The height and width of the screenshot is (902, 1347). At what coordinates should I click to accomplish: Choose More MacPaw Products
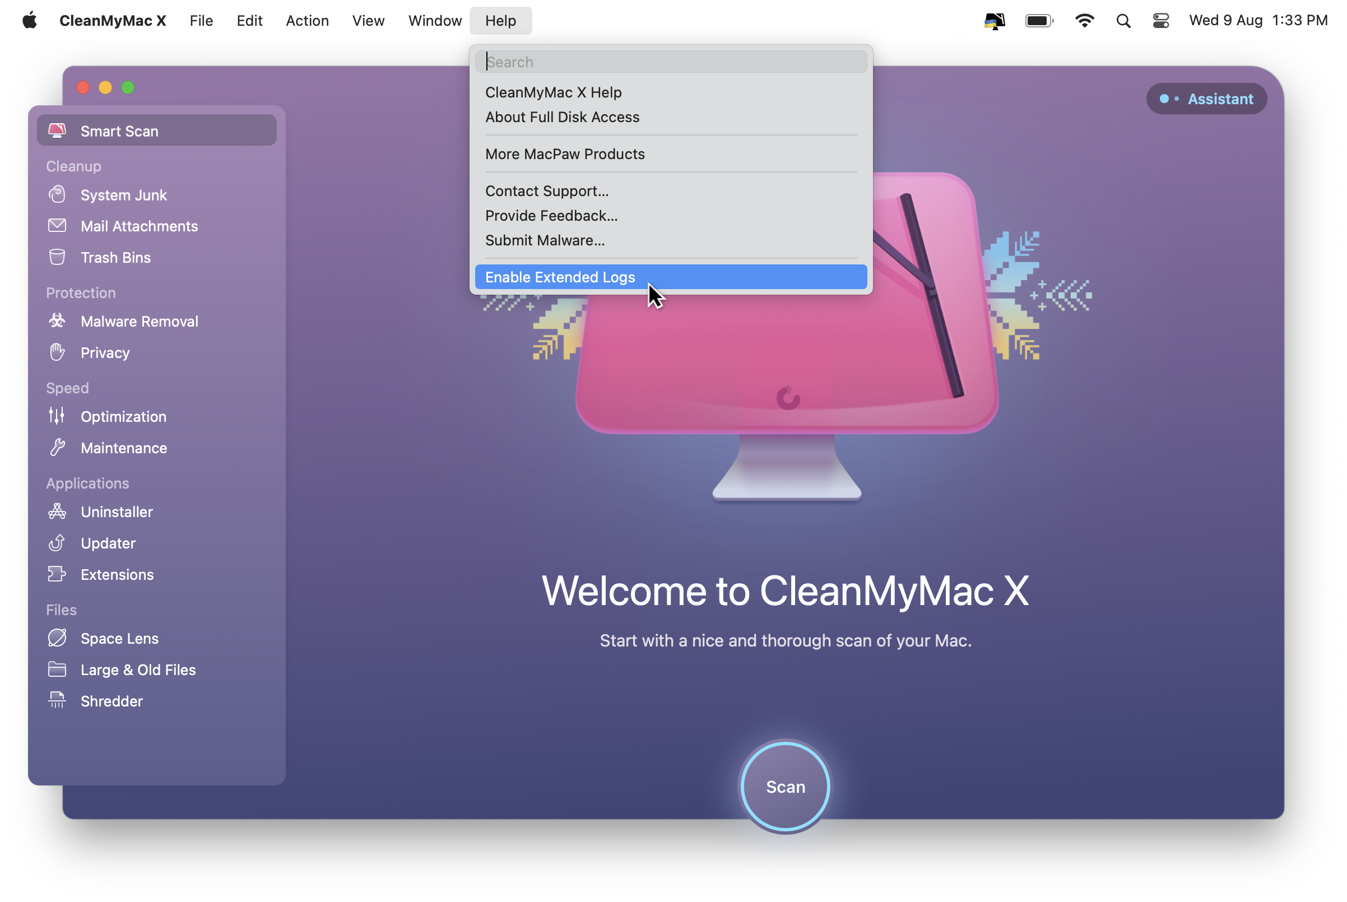coord(671,154)
